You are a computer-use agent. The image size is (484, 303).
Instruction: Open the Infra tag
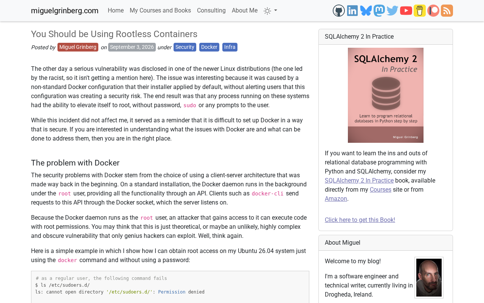230,47
